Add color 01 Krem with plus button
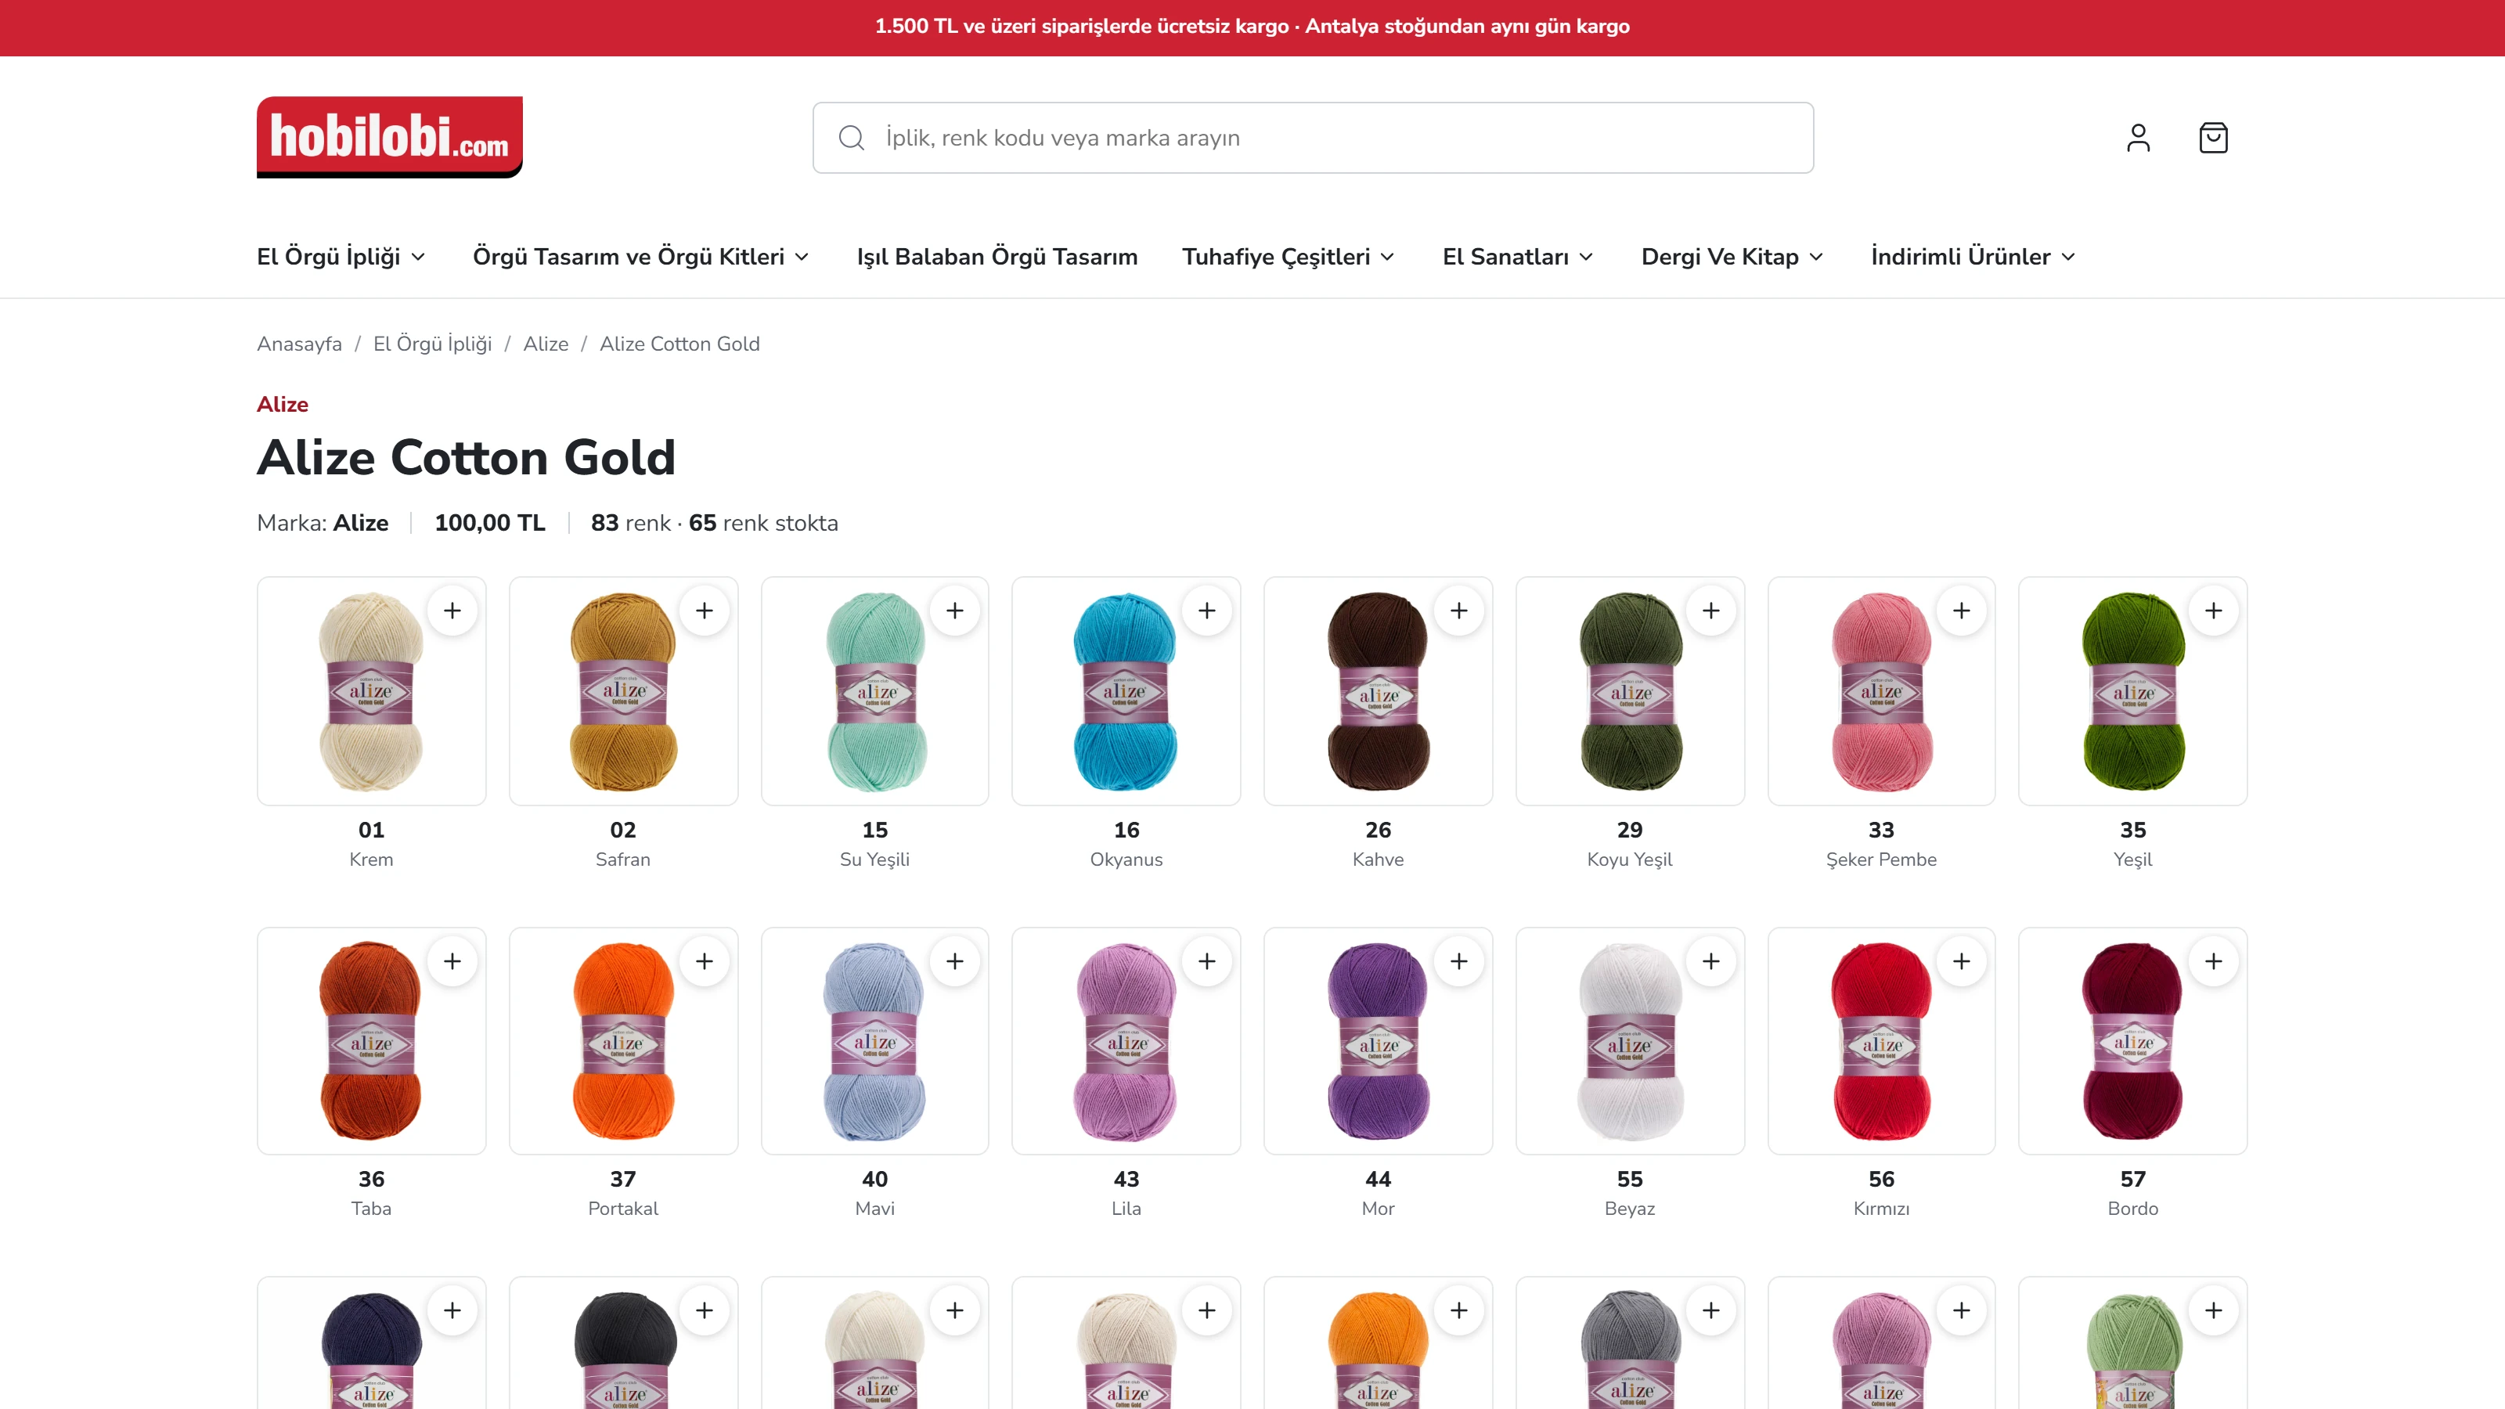 pyautogui.click(x=452, y=611)
